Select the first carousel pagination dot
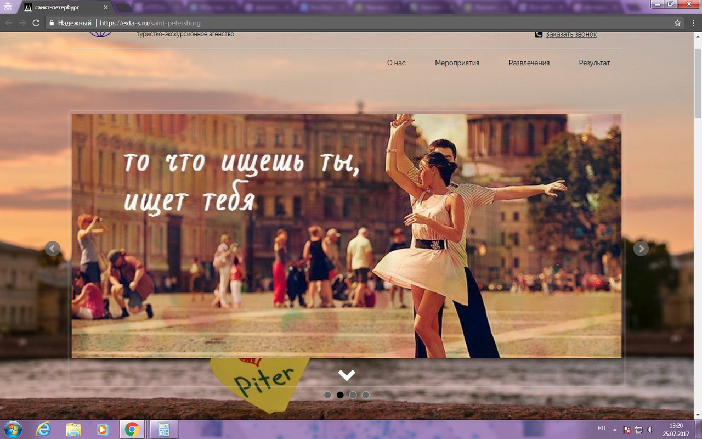 tap(327, 395)
